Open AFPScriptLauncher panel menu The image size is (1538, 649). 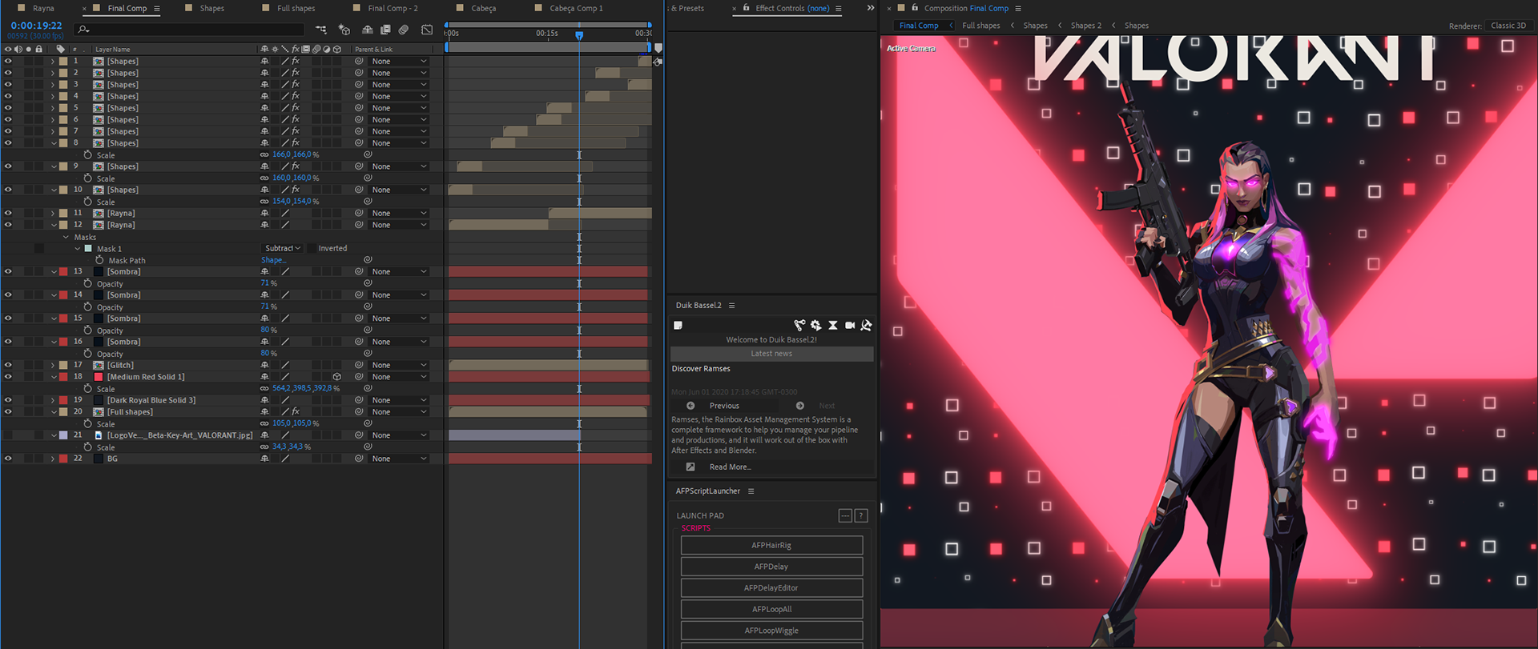point(751,491)
